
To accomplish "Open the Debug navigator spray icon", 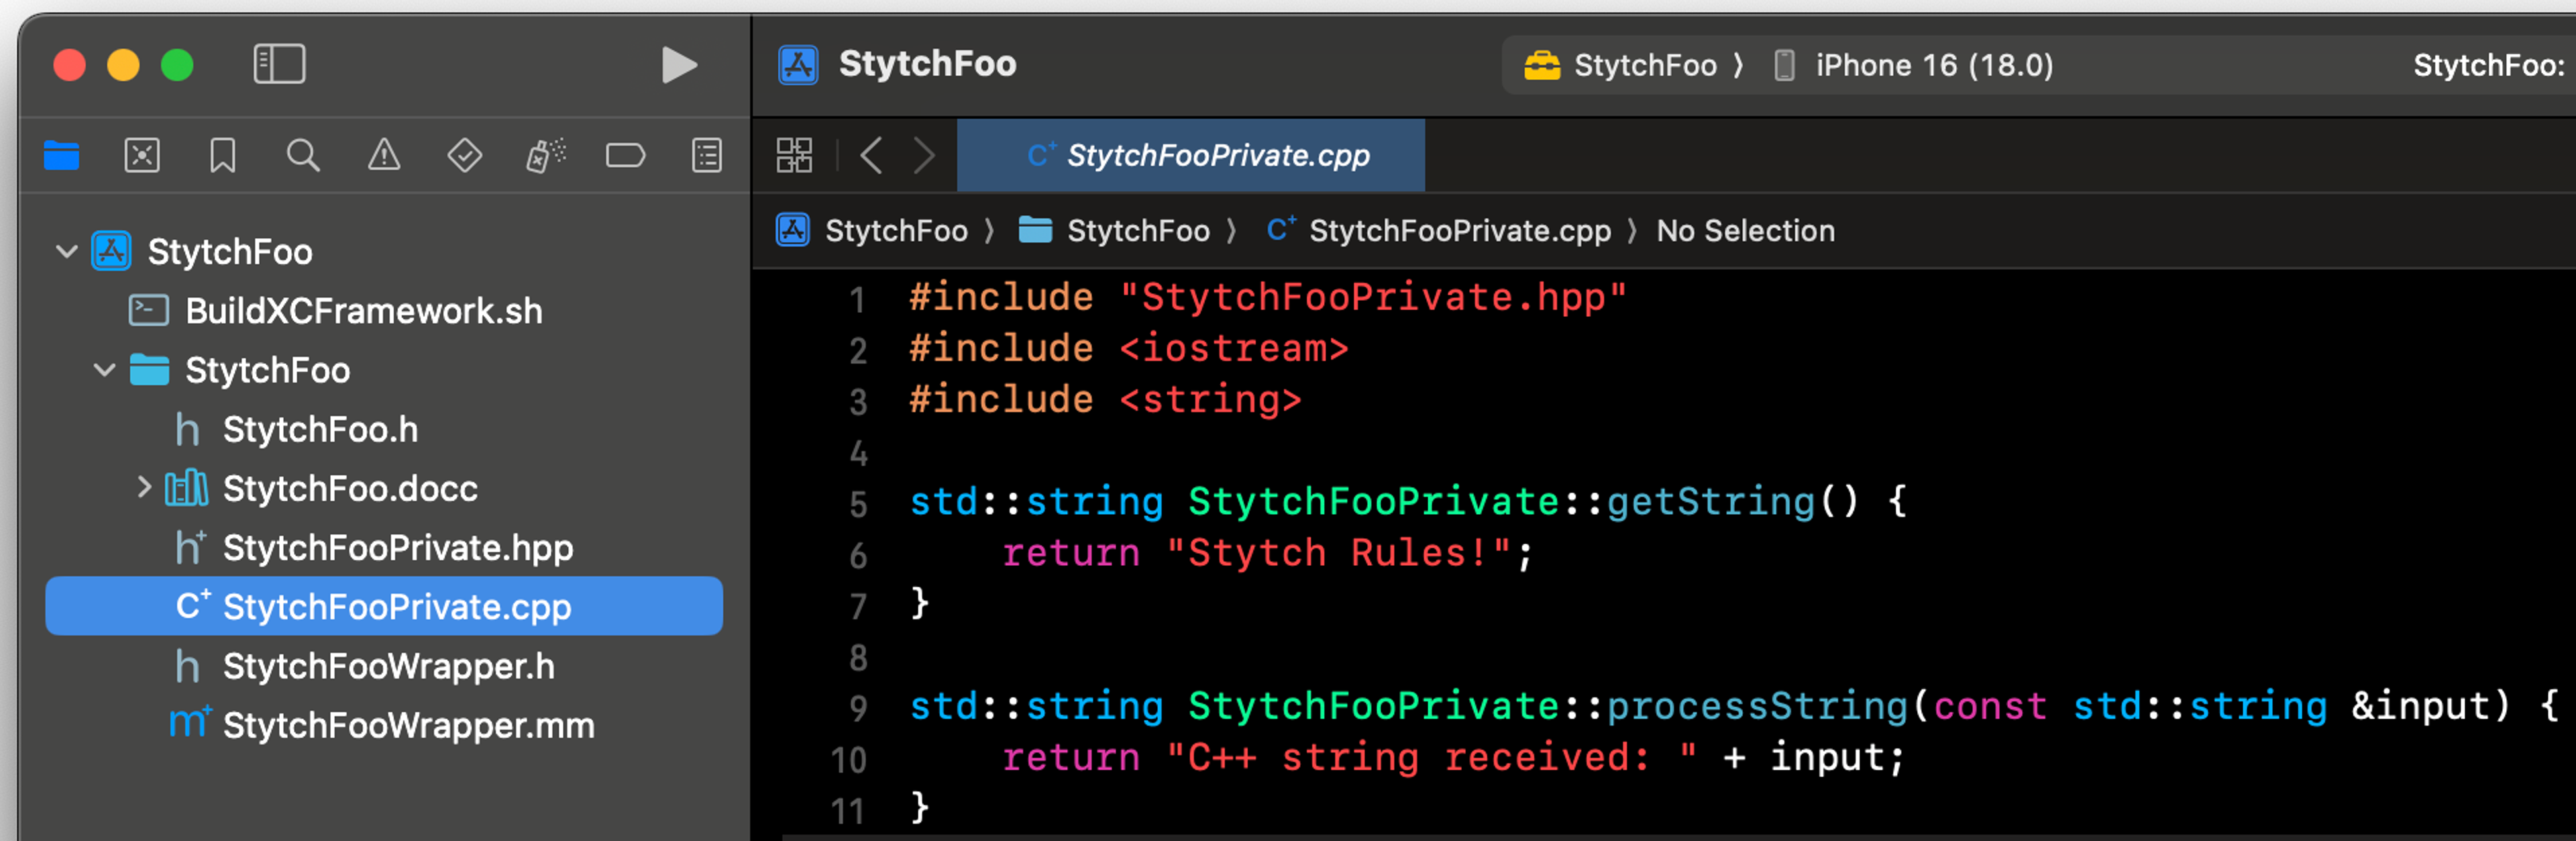I will pos(545,156).
